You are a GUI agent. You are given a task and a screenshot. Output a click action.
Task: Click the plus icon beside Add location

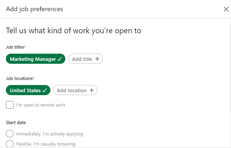coord(92,90)
